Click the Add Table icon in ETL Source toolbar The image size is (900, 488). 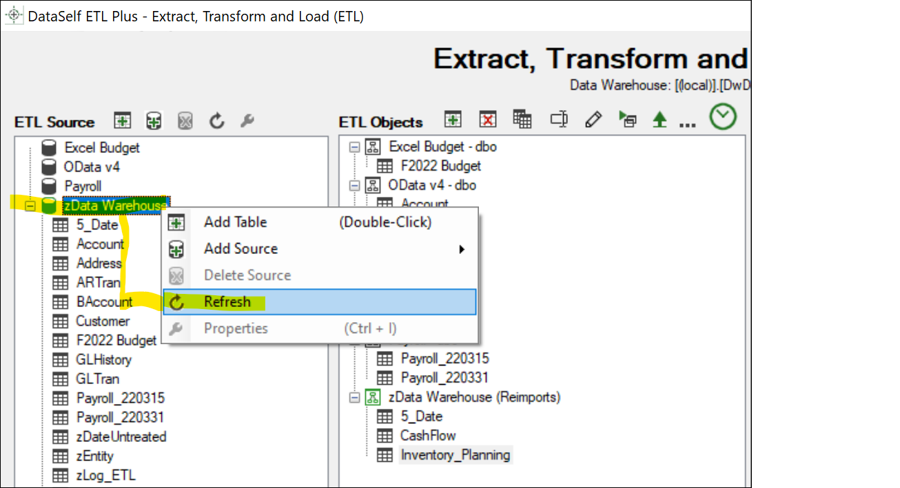pos(122,120)
